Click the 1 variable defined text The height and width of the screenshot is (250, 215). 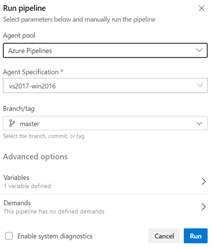pyautogui.click(x=27, y=186)
